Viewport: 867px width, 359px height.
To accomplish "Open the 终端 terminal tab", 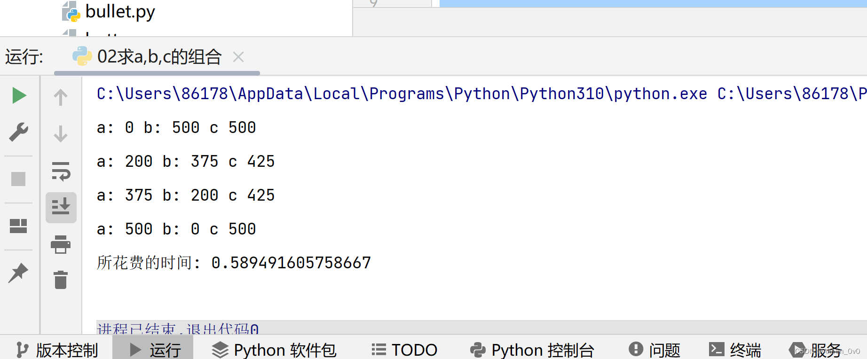I will [735, 350].
